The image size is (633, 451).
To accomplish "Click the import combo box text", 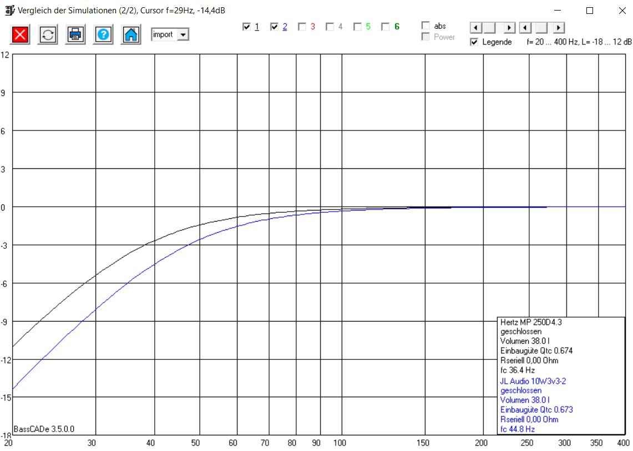I will (164, 35).
